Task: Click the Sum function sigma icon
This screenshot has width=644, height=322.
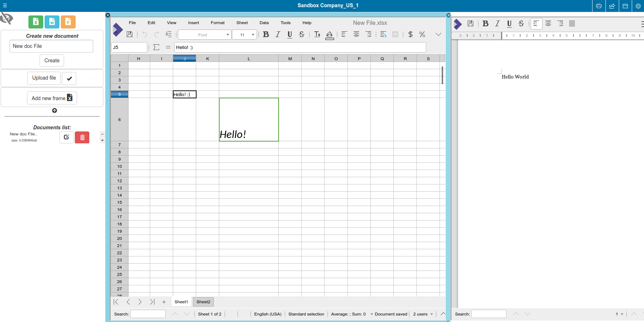Action: click(156, 47)
